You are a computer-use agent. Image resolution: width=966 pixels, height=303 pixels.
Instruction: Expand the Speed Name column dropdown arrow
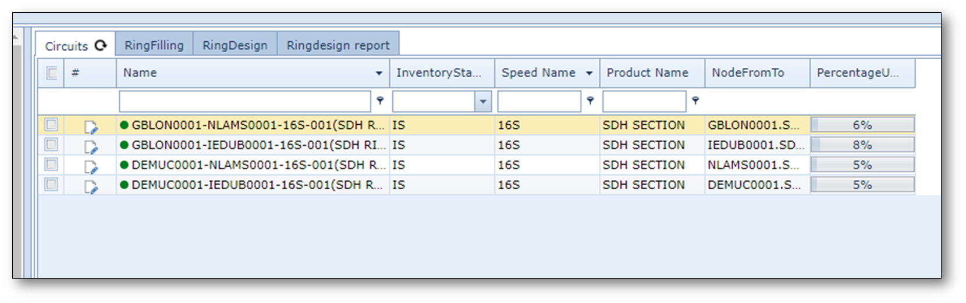[x=589, y=73]
